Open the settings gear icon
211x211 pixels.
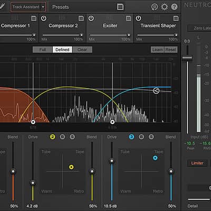point(165,7)
